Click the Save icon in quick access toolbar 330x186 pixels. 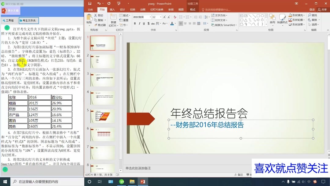(x=90, y=3)
